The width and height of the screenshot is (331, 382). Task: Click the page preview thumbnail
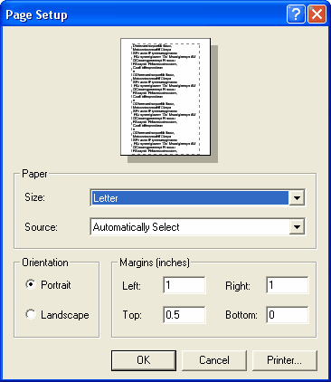click(165, 97)
